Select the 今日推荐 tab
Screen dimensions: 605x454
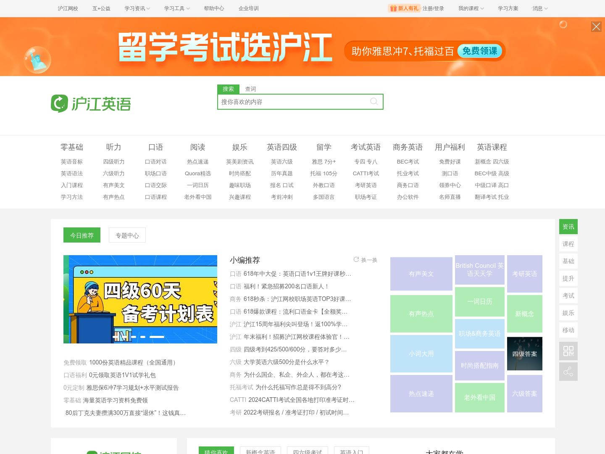tap(82, 235)
